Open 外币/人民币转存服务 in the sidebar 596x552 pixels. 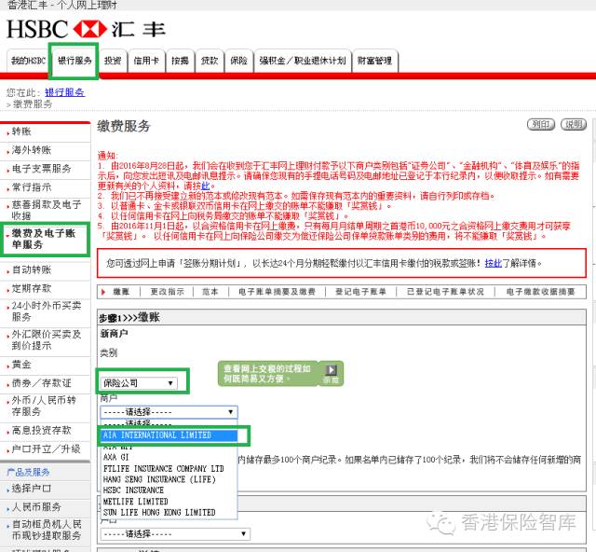[46, 407]
